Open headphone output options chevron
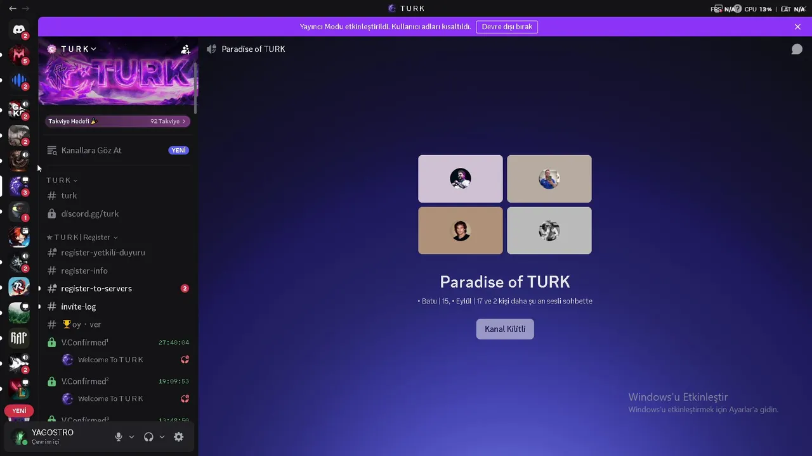 click(x=162, y=437)
